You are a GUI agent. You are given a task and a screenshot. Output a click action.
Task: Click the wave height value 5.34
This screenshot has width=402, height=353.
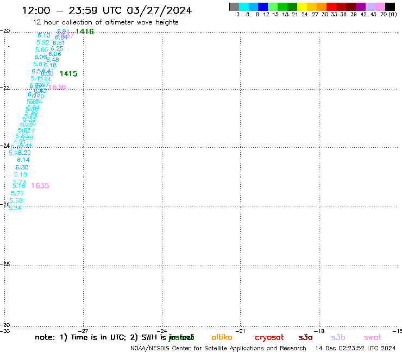[15, 208]
